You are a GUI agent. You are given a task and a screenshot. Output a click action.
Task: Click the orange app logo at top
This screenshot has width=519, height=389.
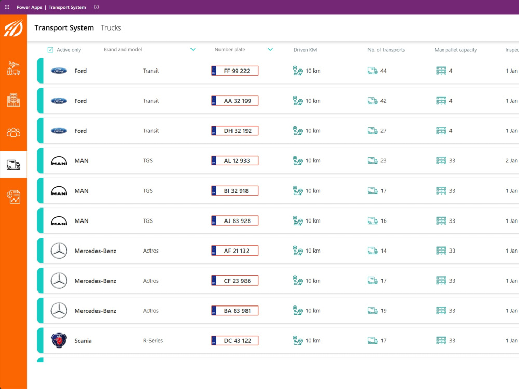coord(13,28)
